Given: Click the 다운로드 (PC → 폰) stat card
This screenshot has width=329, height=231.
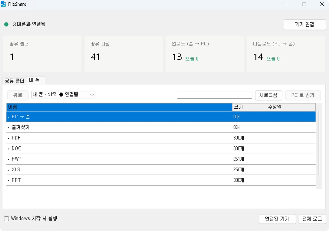Looking at the screenshot, I should (286, 54).
